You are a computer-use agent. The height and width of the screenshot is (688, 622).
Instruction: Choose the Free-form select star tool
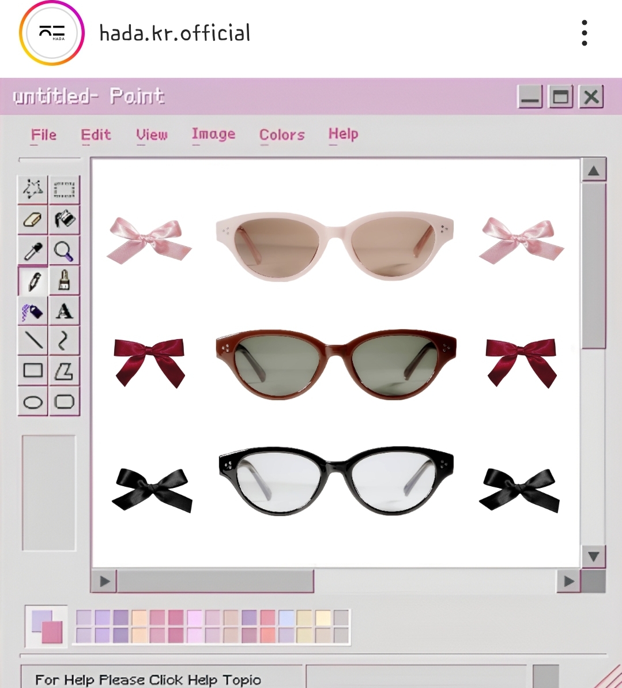33,189
